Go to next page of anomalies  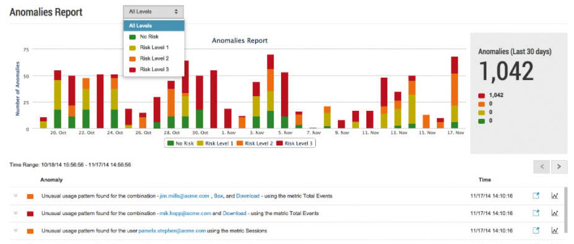[559, 166]
